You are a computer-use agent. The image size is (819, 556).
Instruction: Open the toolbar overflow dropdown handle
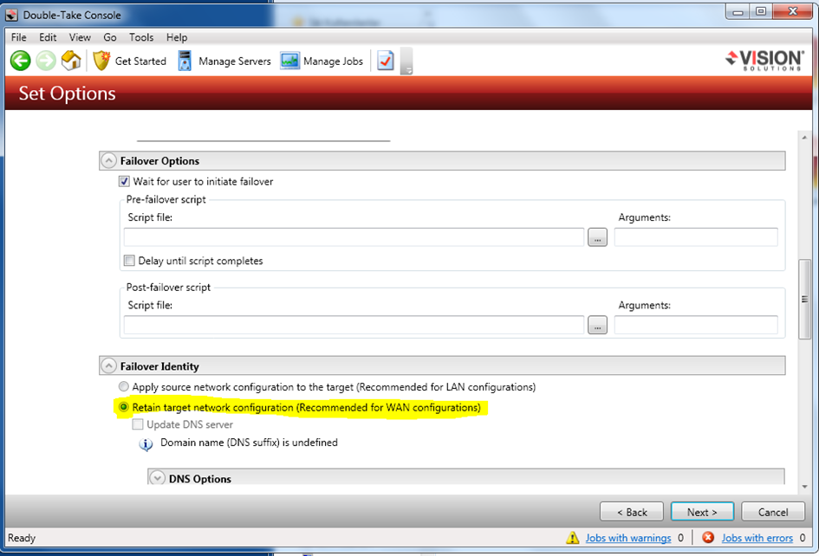pyautogui.click(x=406, y=61)
